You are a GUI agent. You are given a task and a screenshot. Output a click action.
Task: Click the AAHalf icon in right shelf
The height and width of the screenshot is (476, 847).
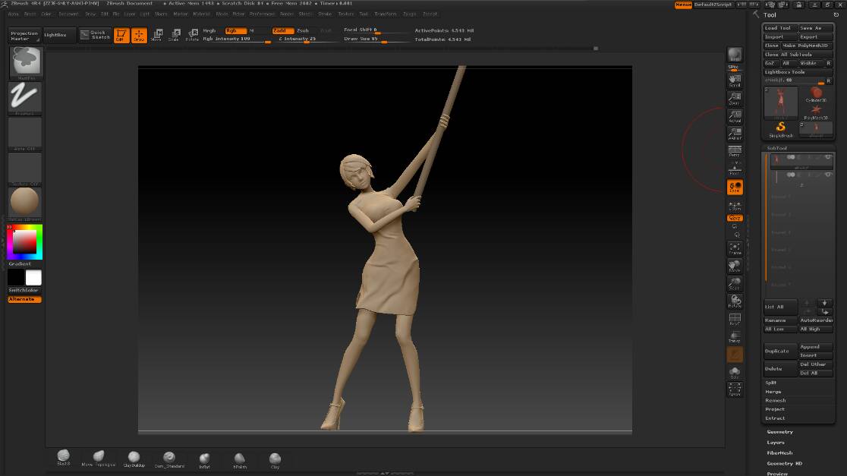[x=734, y=134]
